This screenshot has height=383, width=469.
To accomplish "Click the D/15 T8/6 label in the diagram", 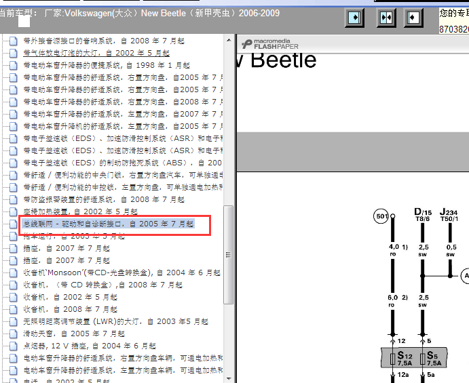I will coord(423,215).
